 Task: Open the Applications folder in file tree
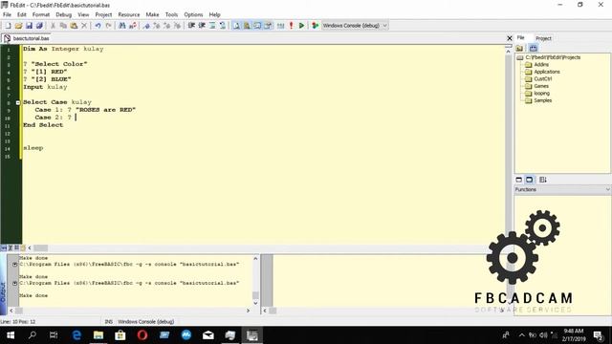tap(547, 72)
